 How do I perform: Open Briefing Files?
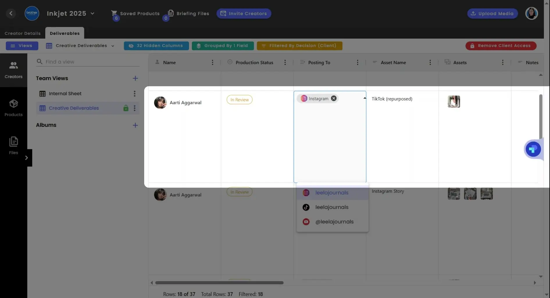coord(188,13)
